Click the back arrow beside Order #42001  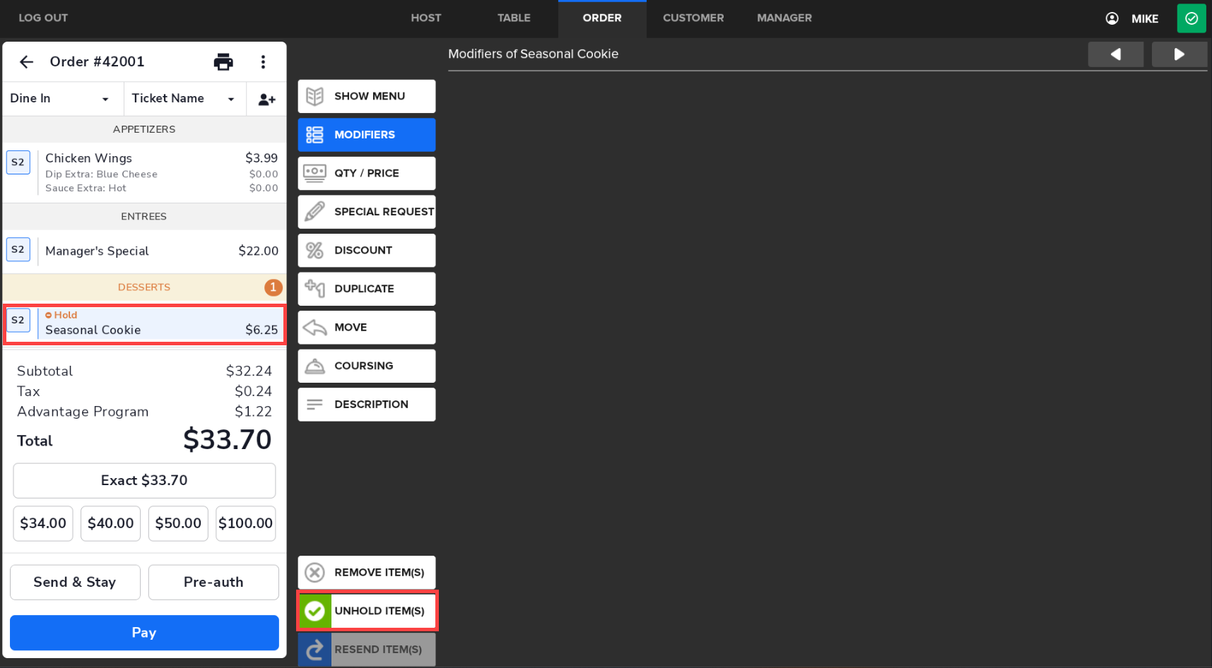coord(27,62)
